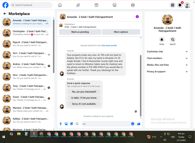Image resolution: width=195 pixels, height=143 pixels.
Task: Click the chat list scrollbar
Action: pos(54,46)
